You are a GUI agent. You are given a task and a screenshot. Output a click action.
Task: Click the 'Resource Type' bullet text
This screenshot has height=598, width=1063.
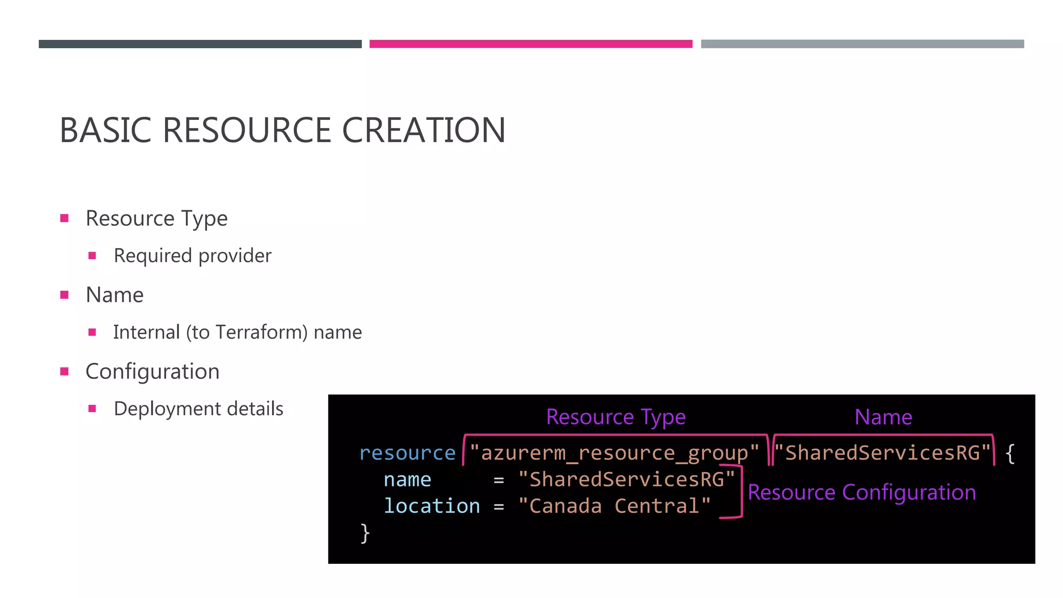pyautogui.click(x=156, y=219)
